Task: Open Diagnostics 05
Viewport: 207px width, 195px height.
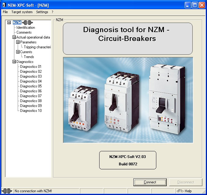Action: (x=31, y=86)
